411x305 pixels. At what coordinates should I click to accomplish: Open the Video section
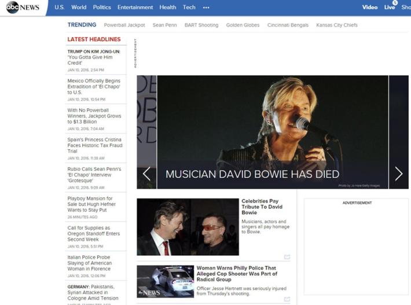[x=370, y=8]
